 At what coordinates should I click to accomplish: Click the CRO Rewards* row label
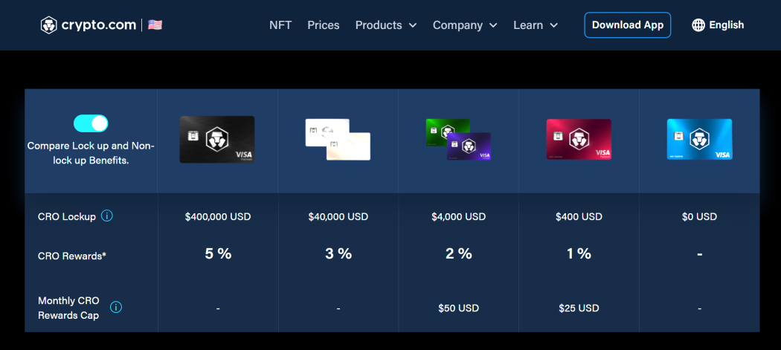coord(71,256)
